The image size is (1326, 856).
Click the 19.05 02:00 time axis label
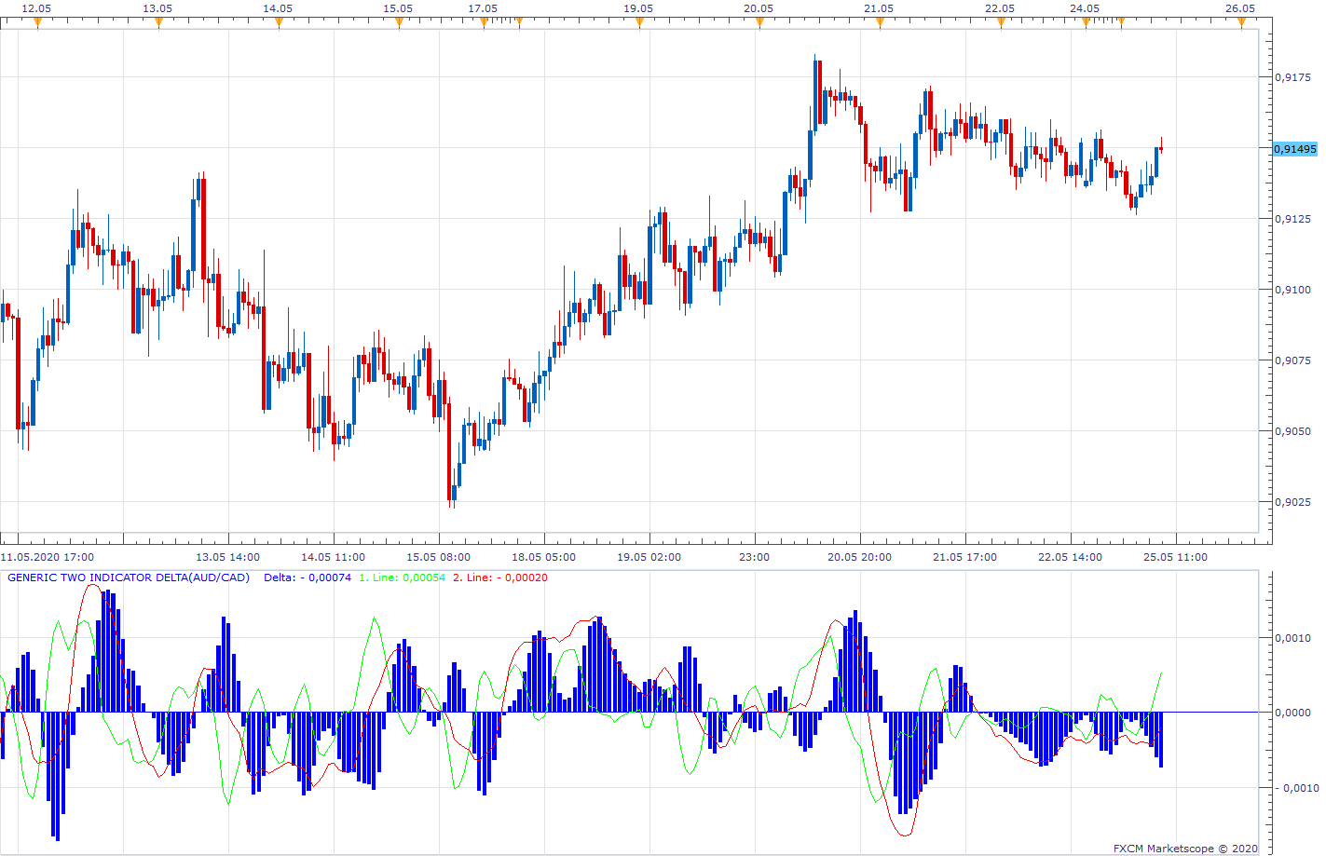pyautogui.click(x=649, y=557)
